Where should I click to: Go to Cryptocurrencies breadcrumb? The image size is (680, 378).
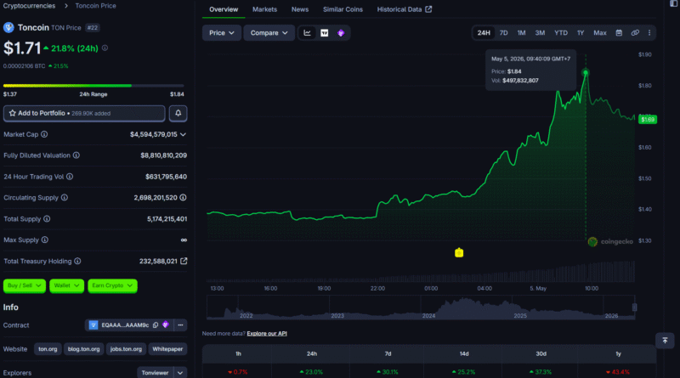pyautogui.click(x=29, y=6)
